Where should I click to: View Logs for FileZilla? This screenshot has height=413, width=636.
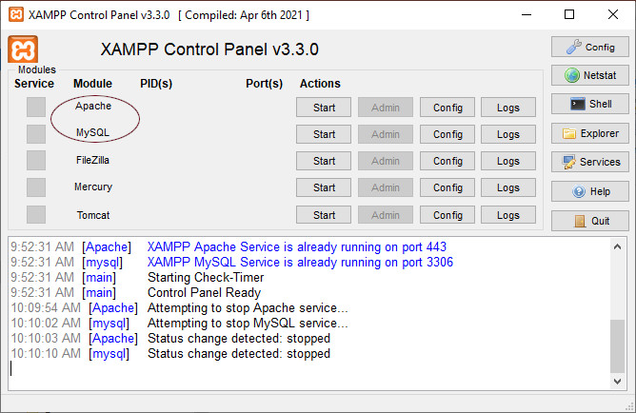click(x=508, y=161)
